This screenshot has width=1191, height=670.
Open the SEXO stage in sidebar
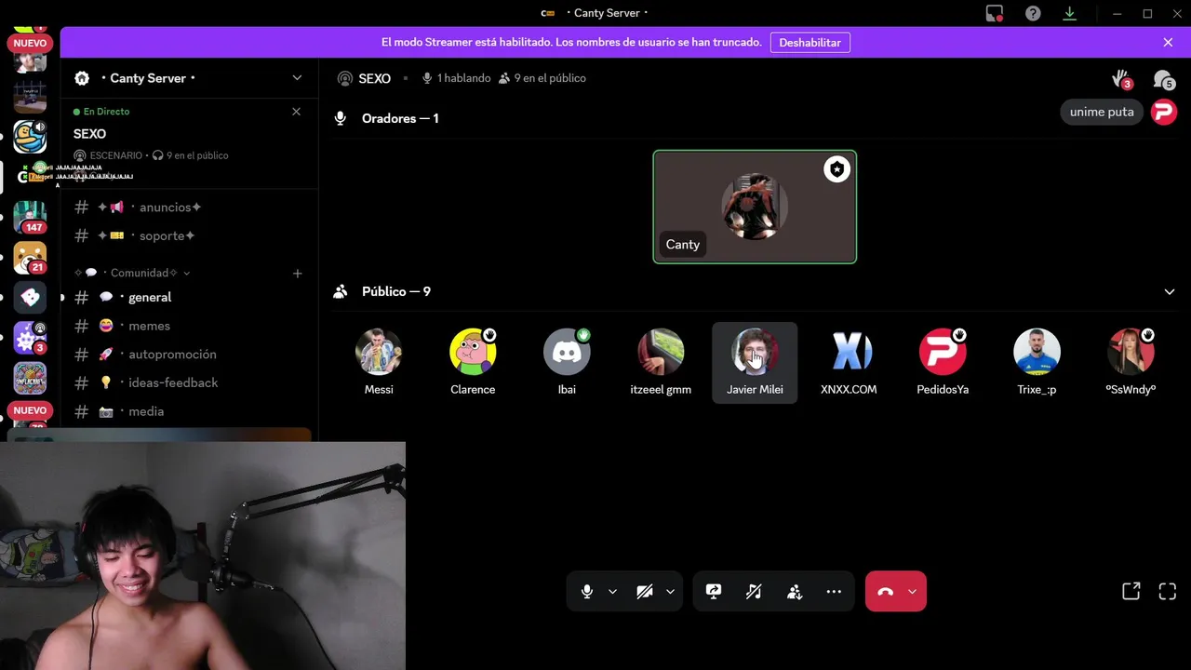click(x=89, y=134)
